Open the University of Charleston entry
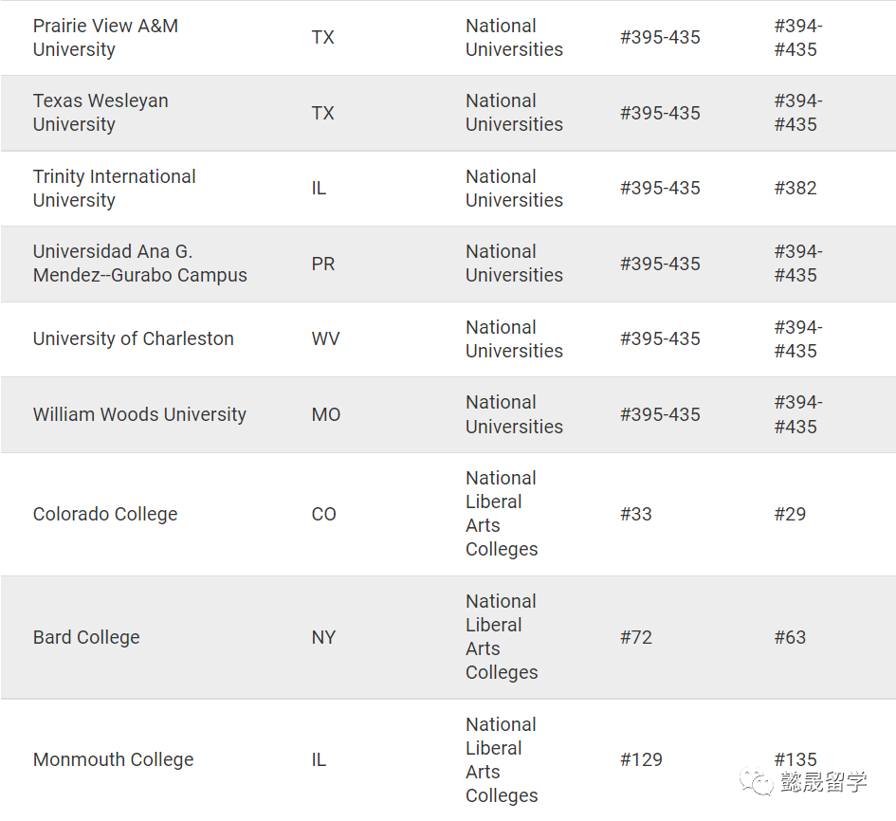 133,339
